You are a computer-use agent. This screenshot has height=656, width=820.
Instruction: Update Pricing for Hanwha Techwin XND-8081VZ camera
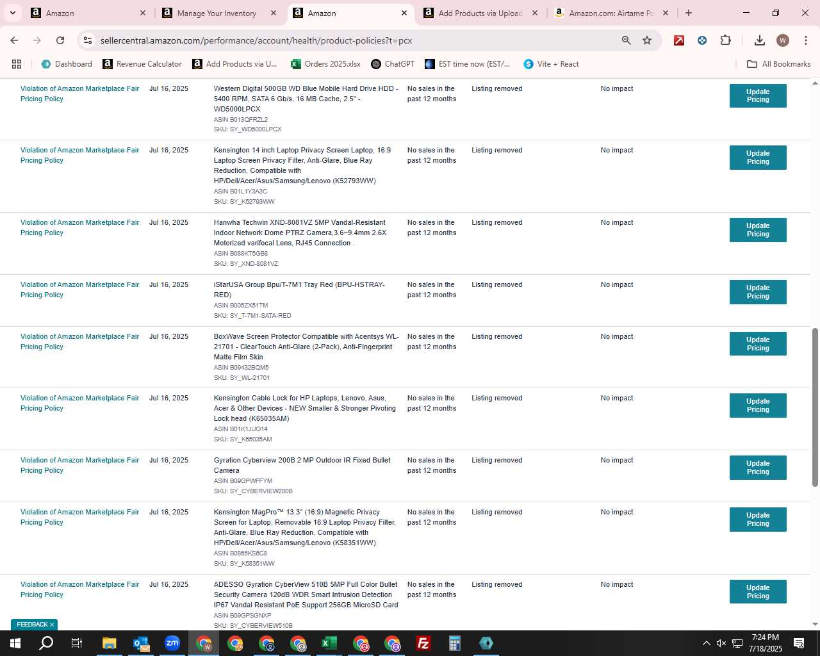click(758, 230)
